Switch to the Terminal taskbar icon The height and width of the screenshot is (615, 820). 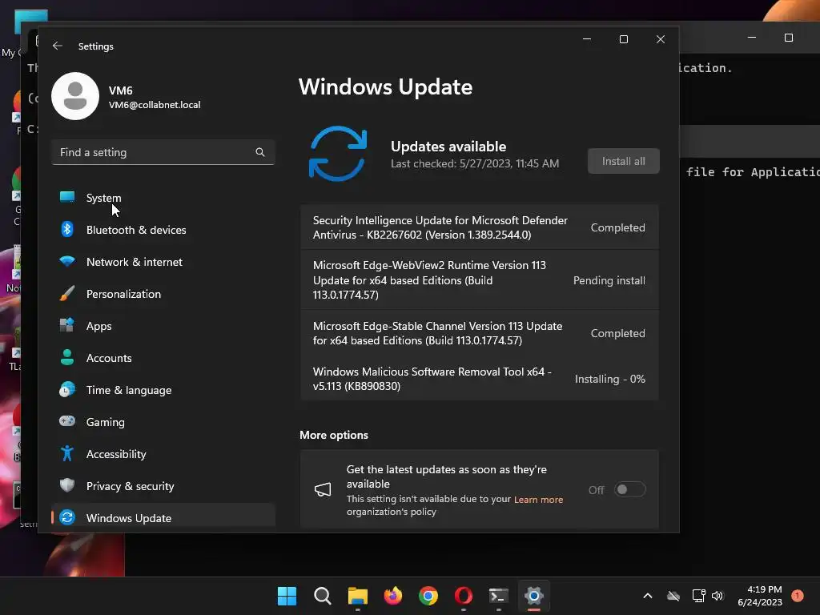[498, 596]
